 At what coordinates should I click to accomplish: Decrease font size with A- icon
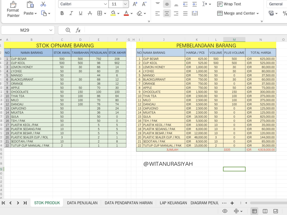pyautogui.click(x=144, y=4)
